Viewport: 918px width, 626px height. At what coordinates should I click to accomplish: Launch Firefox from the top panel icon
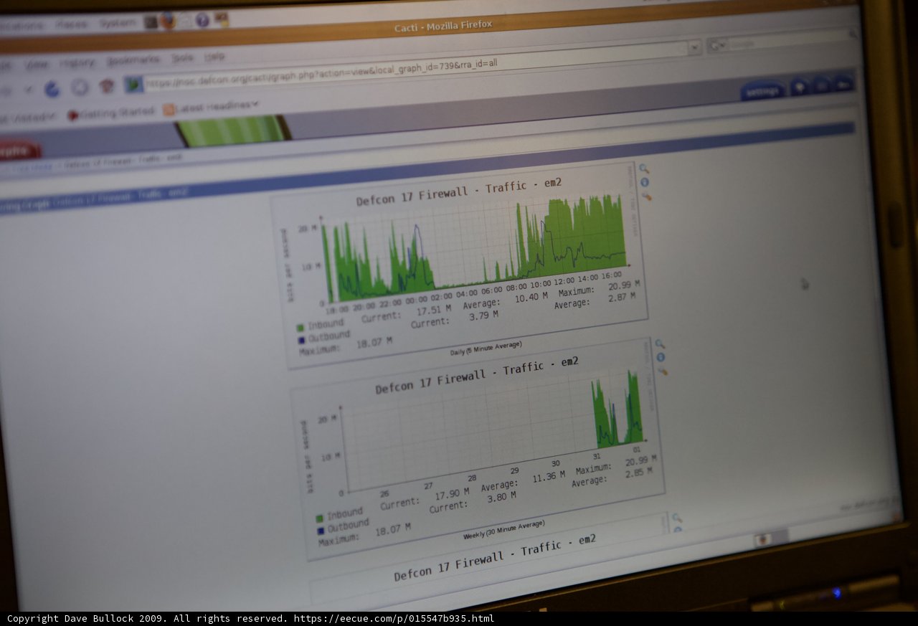tap(168, 21)
